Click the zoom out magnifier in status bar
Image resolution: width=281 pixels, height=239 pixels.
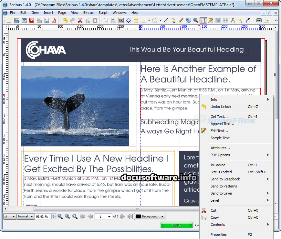click(x=60, y=216)
